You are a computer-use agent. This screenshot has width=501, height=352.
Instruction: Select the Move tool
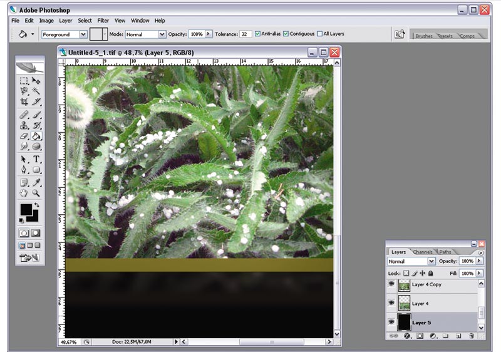coord(36,81)
